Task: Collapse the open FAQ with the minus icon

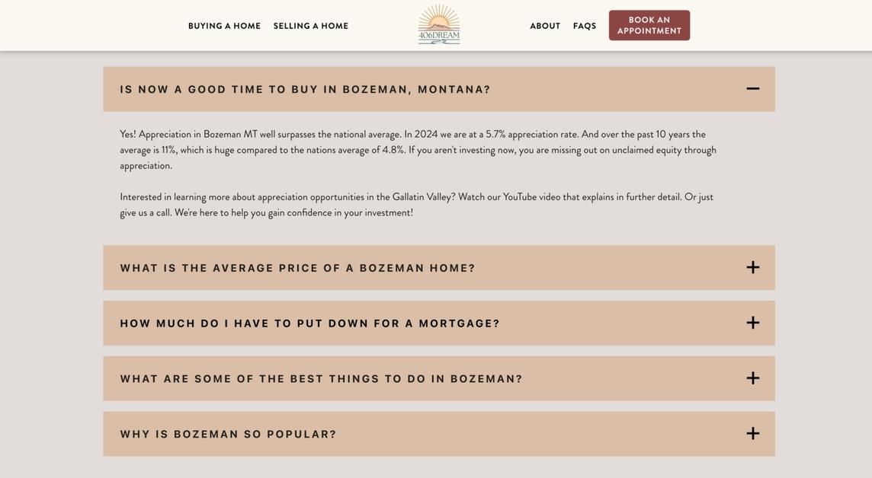Action: coord(752,89)
